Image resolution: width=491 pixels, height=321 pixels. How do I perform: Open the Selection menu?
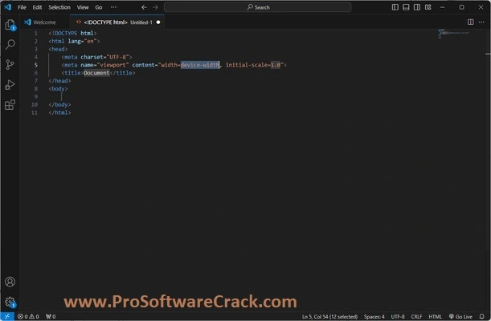point(59,7)
